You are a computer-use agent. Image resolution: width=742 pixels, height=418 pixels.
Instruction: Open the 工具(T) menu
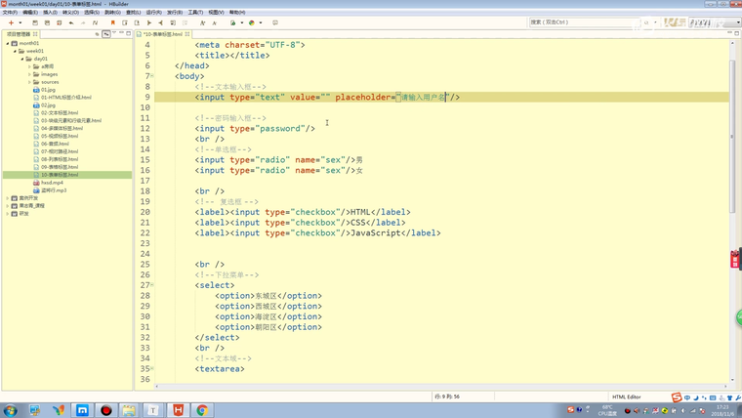[x=195, y=13]
